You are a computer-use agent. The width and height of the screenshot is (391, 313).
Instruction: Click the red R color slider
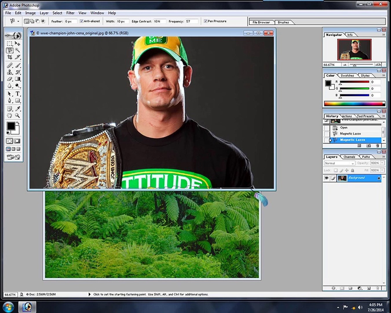tap(355, 82)
